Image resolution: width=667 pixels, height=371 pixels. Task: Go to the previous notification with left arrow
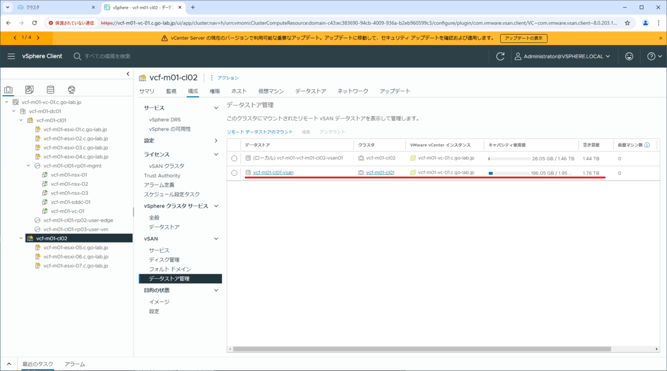point(14,37)
